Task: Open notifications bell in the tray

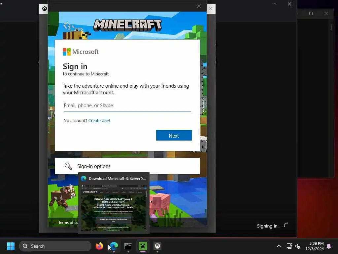Action: pyautogui.click(x=329, y=246)
